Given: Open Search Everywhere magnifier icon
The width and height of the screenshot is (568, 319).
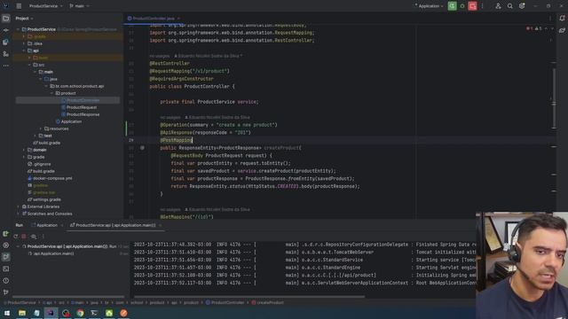Looking at the screenshot, I should [510, 6].
